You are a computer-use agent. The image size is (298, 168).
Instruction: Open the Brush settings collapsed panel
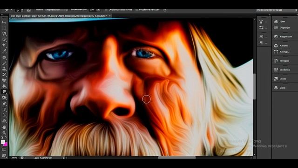(261, 28)
